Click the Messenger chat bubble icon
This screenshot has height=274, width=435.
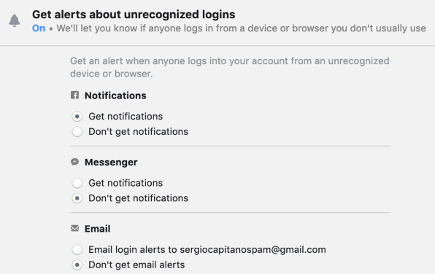click(x=74, y=162)
